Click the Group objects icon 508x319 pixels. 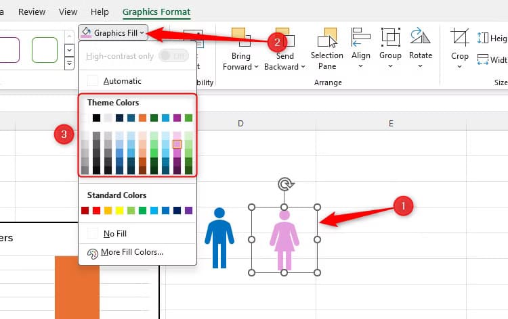(390, 37)
